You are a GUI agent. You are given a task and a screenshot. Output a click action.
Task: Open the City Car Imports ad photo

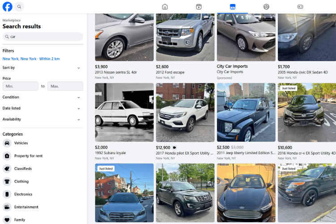click(x=246, y=37)
